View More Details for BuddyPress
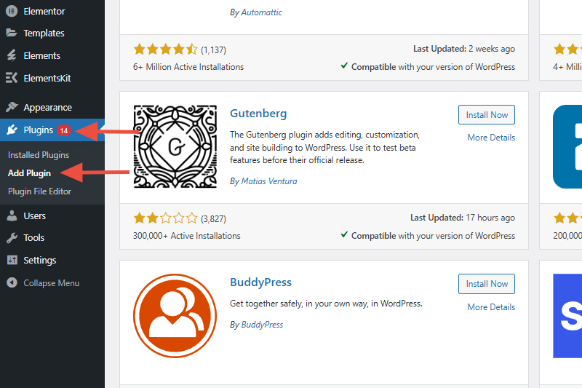The image size is (582, 388). [491, 307]
